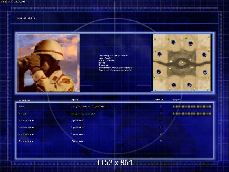Select start position marker 4 on map

point(174,85)
